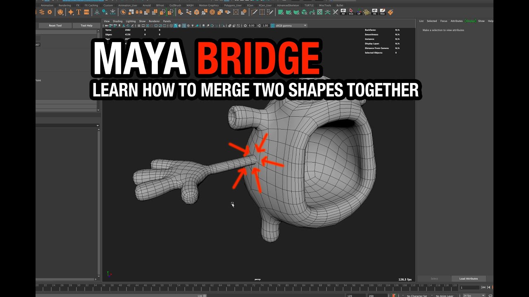The image size is (529, 297).
Task: Create a polygon primitive with orange sphere icon
Action: click(x=60, y=12)
